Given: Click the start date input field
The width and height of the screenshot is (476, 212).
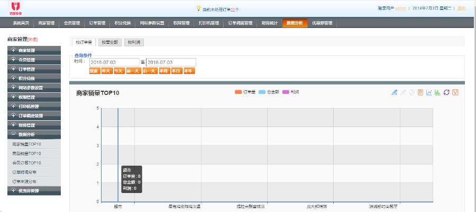Looking at the screenshot, I should click(114, 62).
